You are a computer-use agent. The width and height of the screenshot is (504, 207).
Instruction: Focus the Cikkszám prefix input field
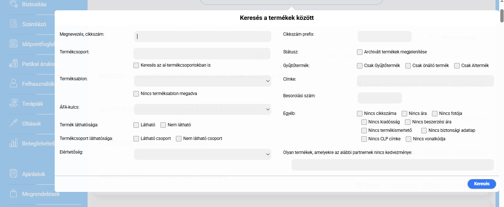[384, 36]
